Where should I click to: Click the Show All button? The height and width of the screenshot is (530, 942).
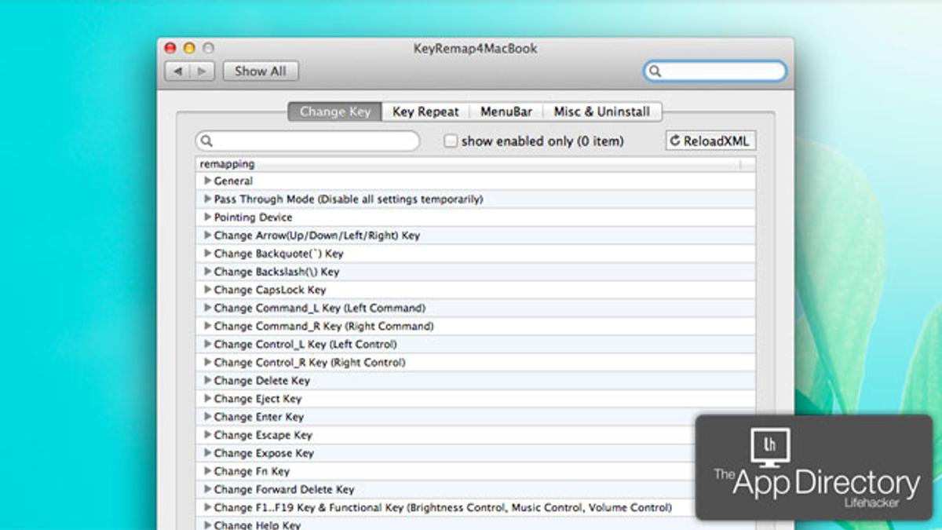pyautogui.click(x=261, y=71)
